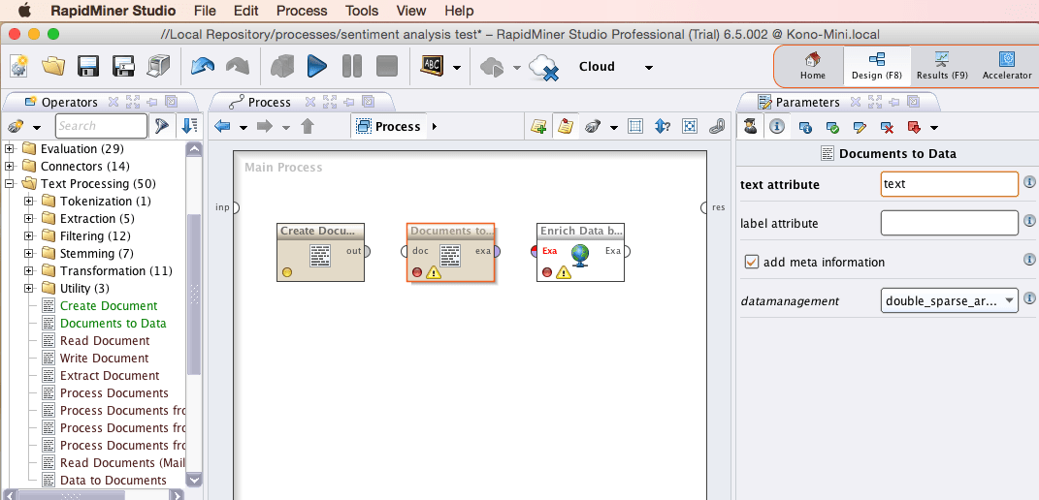The height and width of the screenshot is (500, 1039).
Task: Click the delete operator red X icon
Action: point(888,127)
